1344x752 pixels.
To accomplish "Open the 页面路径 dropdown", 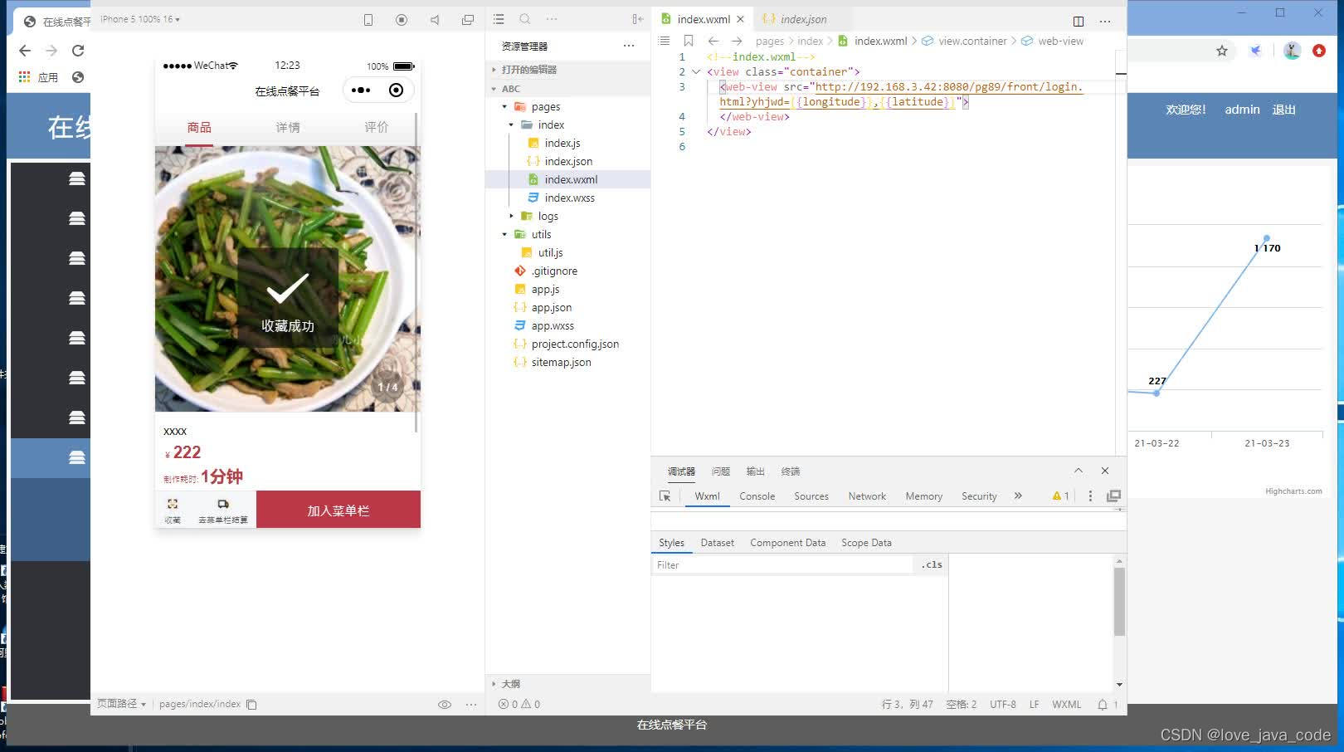I will 121,704.
